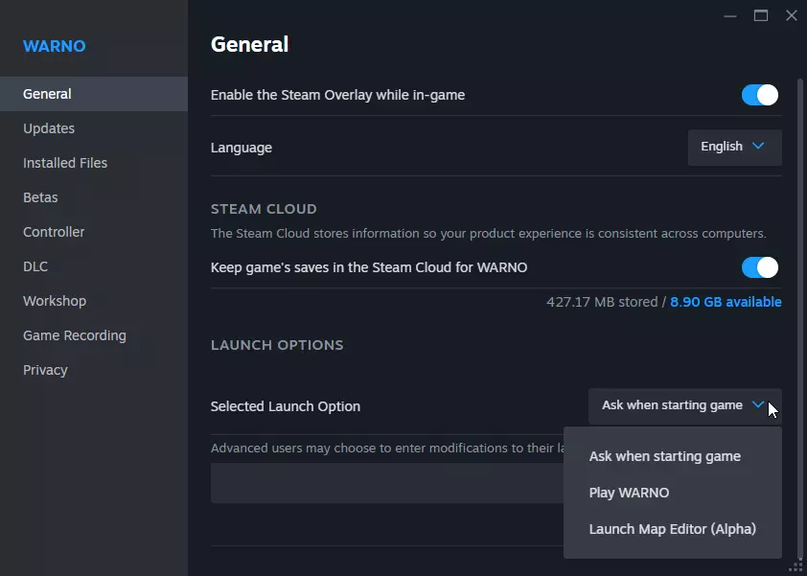The image size is (807, 576).
Task: Minimize the properties window
Action: pos(731,15)
